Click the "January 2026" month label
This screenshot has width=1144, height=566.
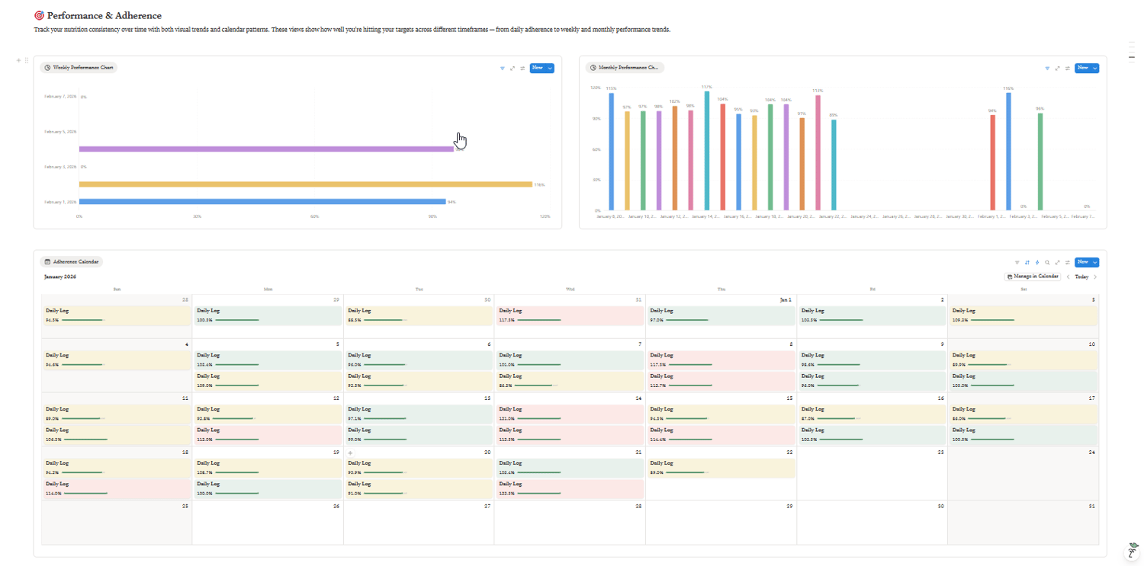click(x=60, y=277)
